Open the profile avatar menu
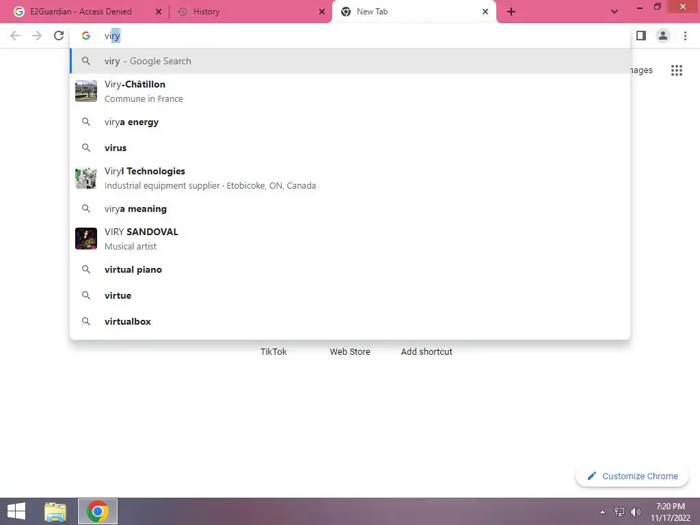The image size is (700, 525). point(663,36)
